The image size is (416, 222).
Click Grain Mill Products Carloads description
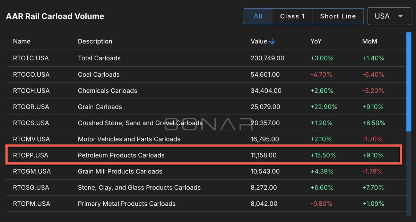[120, 171]
